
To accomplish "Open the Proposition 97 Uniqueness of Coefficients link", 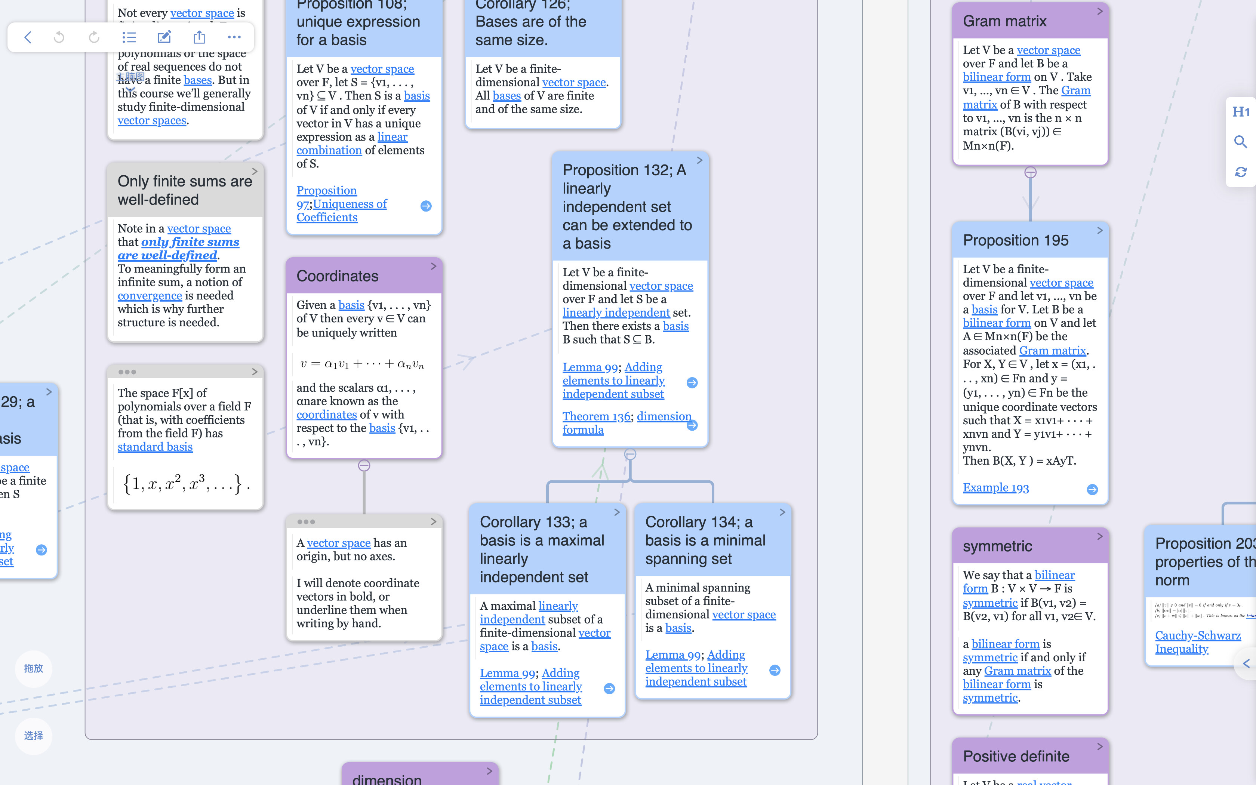I will coord(342,204).
